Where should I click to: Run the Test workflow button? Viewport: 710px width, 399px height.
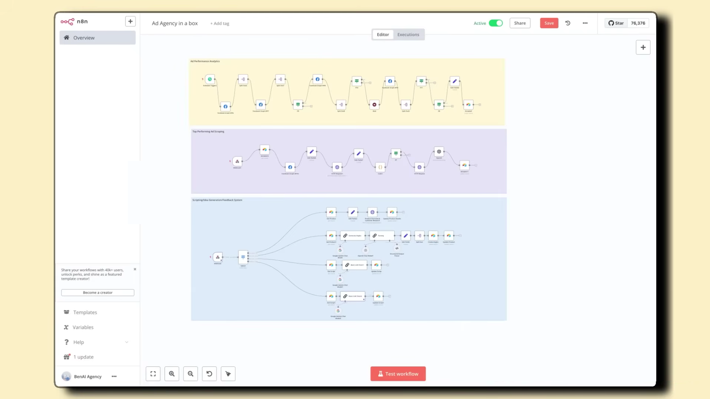pos(398,374)
